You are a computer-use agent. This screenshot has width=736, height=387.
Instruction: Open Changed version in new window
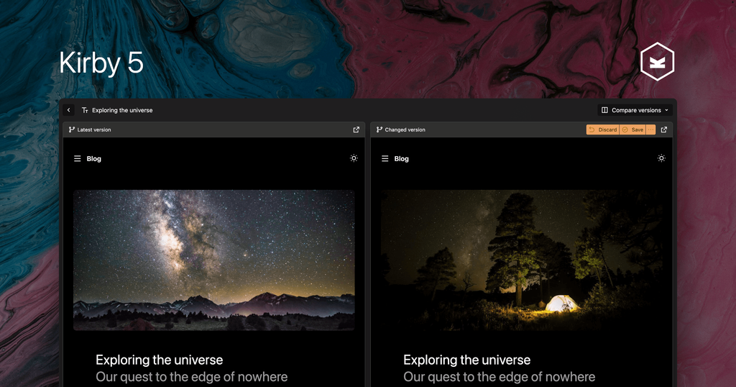(x=663, y=129)
